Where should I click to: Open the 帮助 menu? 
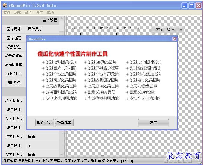click(50, 12)
